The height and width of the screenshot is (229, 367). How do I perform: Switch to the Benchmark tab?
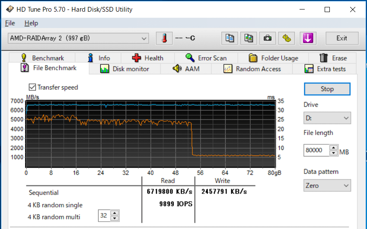pyautogui.click(x=42, y=58)
